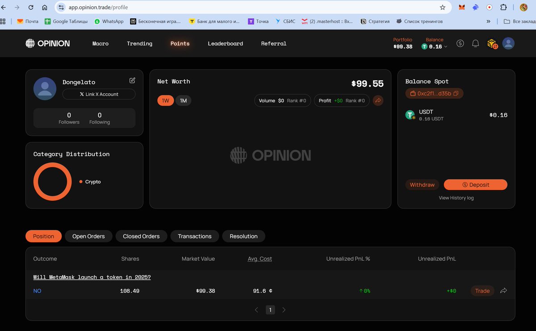Open the dollar deposit icon in header
The image size is (536, 331).
461,43
